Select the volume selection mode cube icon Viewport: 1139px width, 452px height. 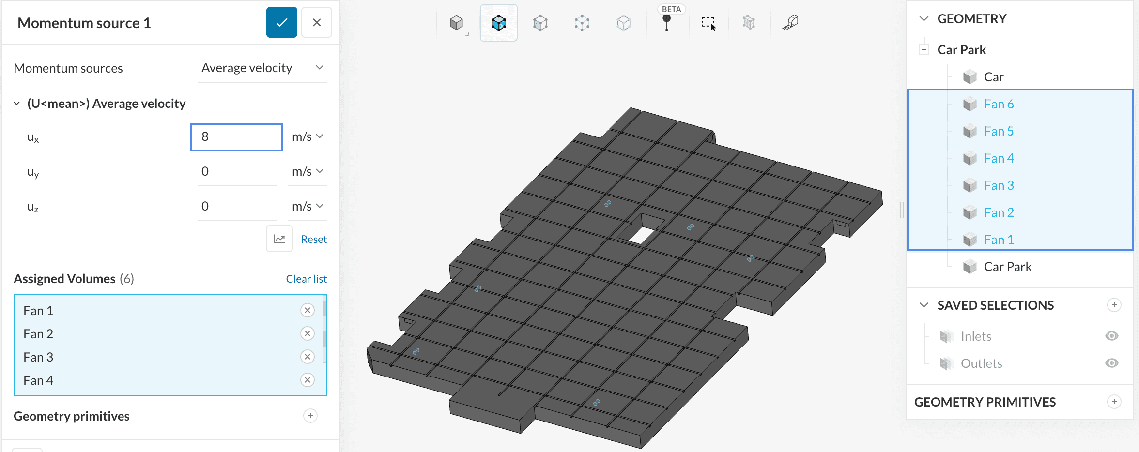[498, 23]
